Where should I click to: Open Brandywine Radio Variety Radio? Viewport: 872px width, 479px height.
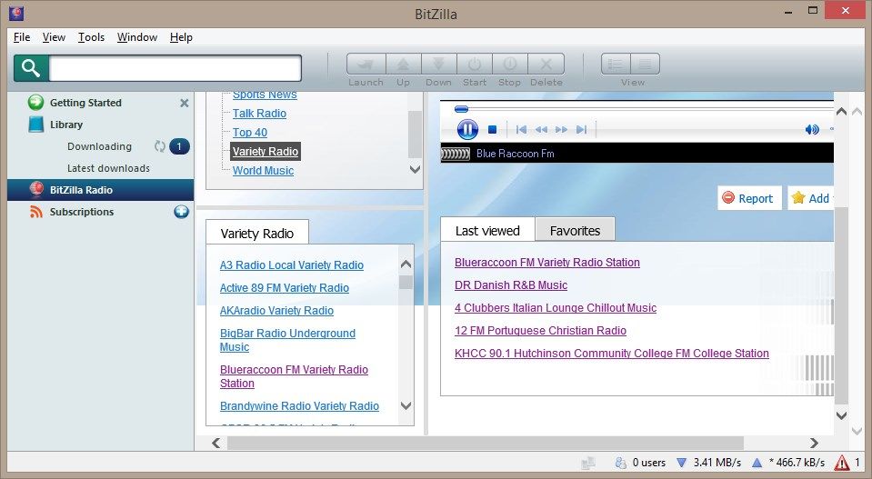pos(299,406)
